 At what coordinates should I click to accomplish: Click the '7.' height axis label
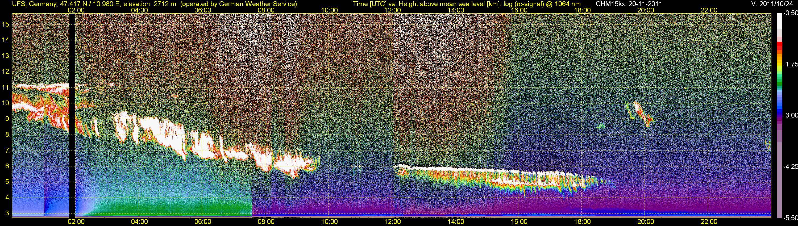(x=8, y=150)
